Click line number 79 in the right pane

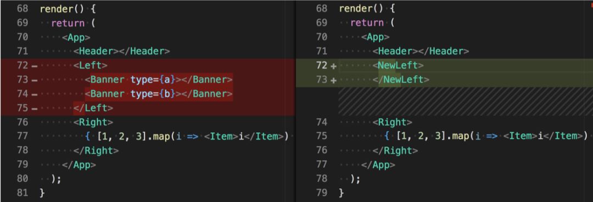click(x=321, y=193)
